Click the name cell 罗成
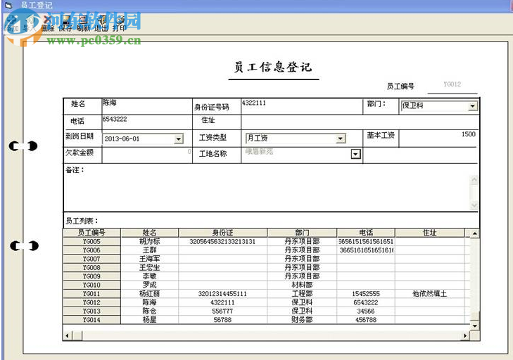The width and height of the screenshot is (513, 360). [x=149, y=285]
